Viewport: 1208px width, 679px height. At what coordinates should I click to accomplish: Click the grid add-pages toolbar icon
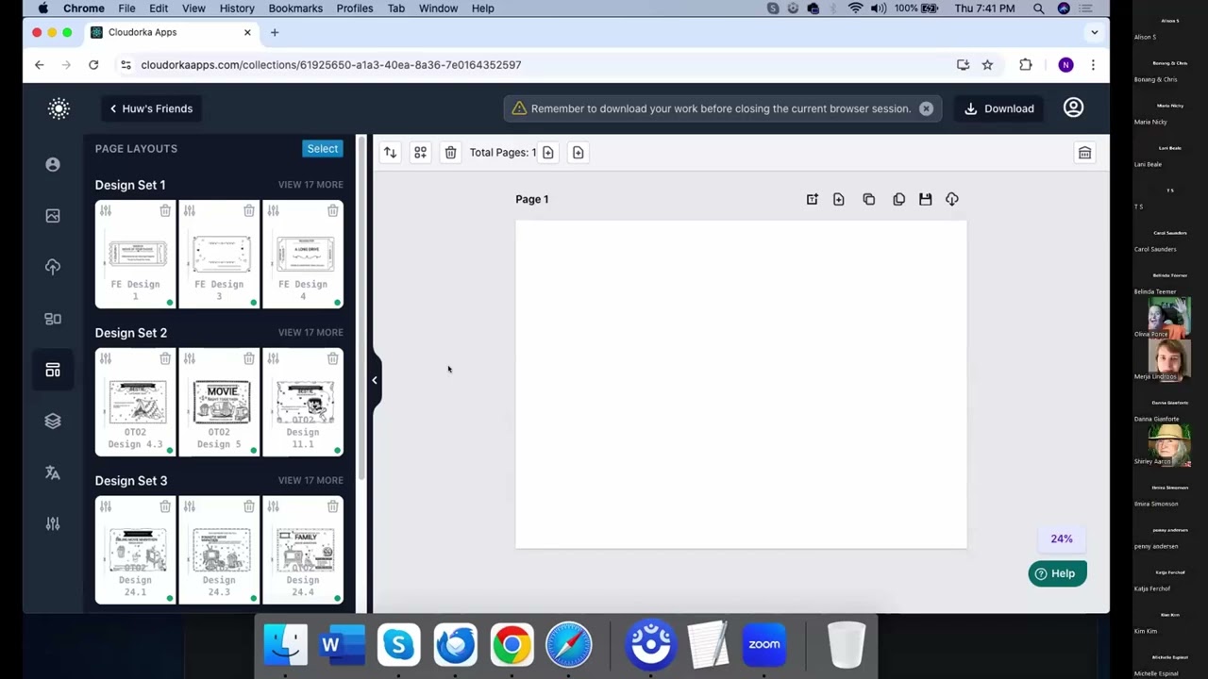(420, 152)
